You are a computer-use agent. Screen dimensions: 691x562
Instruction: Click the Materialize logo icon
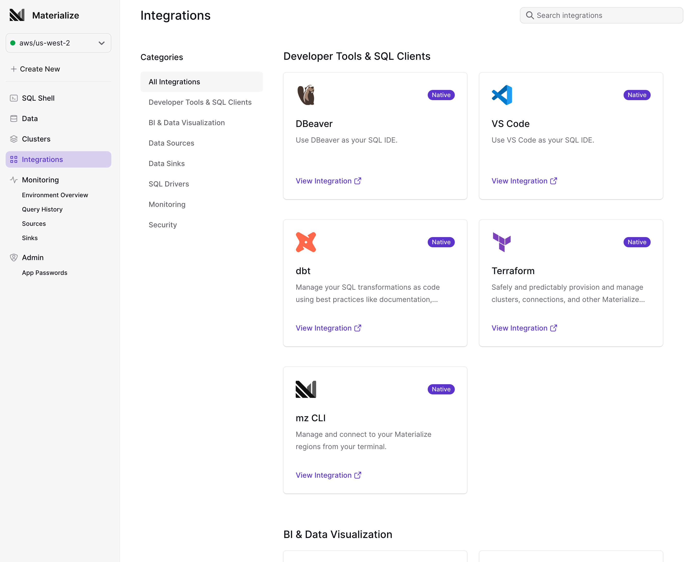point(17,15)
